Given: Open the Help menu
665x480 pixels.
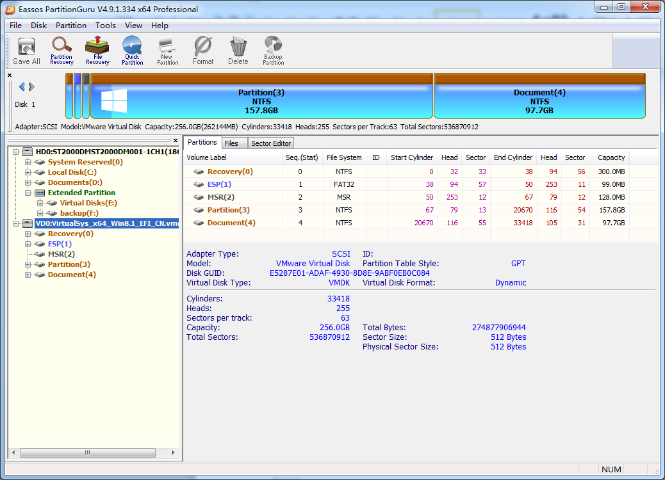Looking at the screenshot, I should point(160,26).
